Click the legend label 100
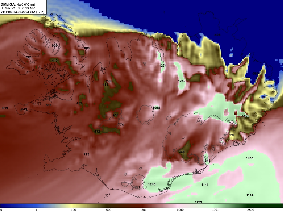Viewport: 283px width, 212px height. [x=74, y=210]
